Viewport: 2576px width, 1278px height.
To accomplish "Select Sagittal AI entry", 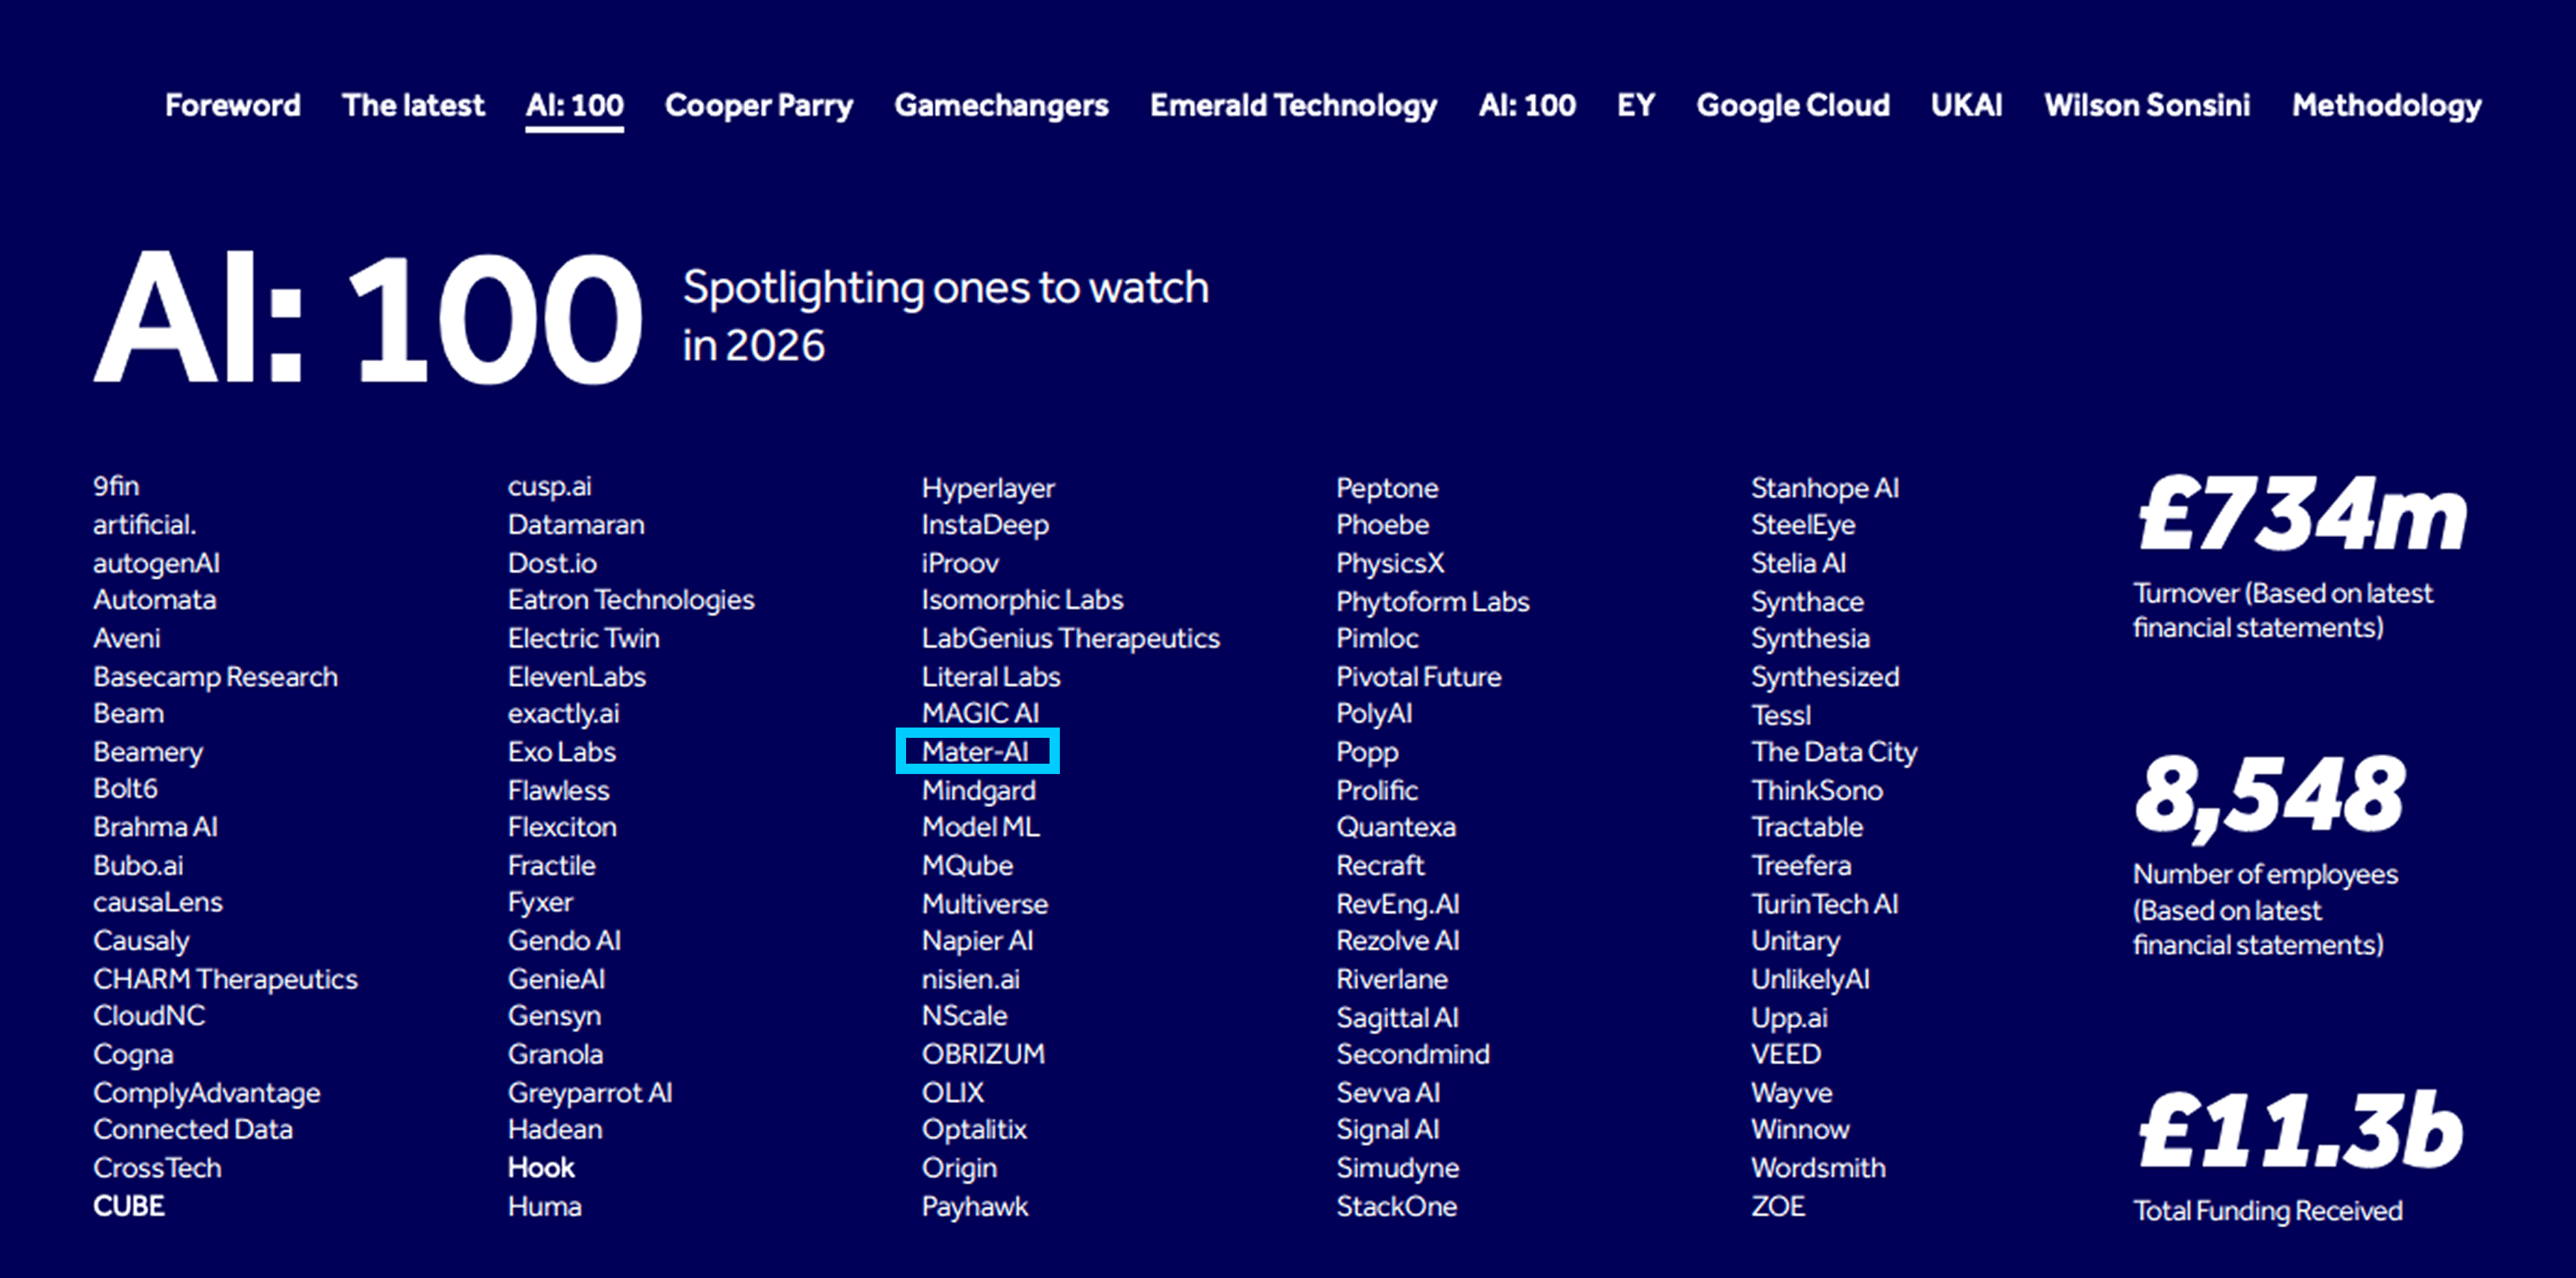I will click(1398, 1018).
